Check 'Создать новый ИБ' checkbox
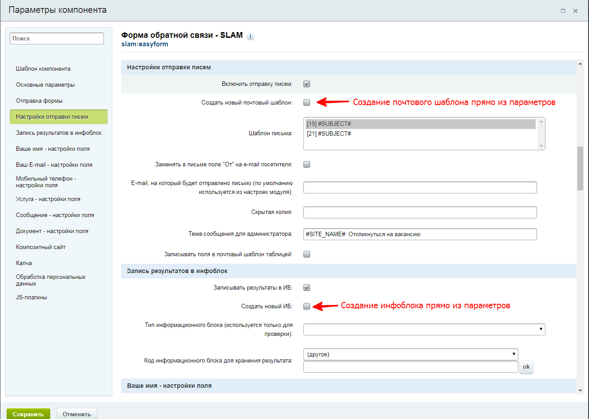Image resolution: width=589 pixels, height=419 pixels. click(306, 306)
